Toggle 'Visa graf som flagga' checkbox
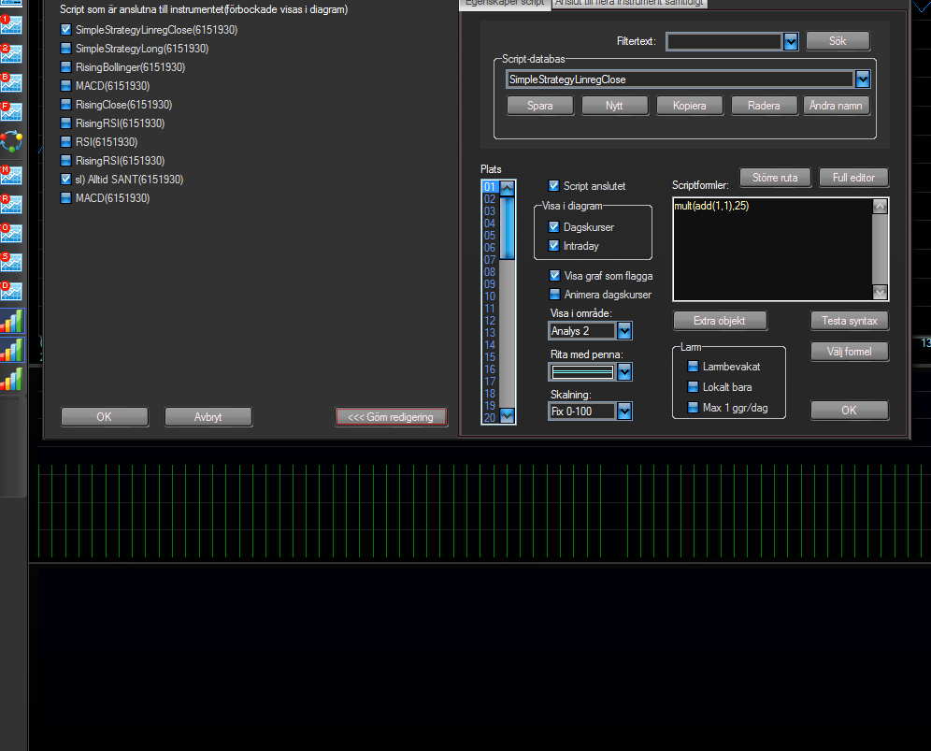The height and width of the screenshot is (751, 931). tap(555, 276)
